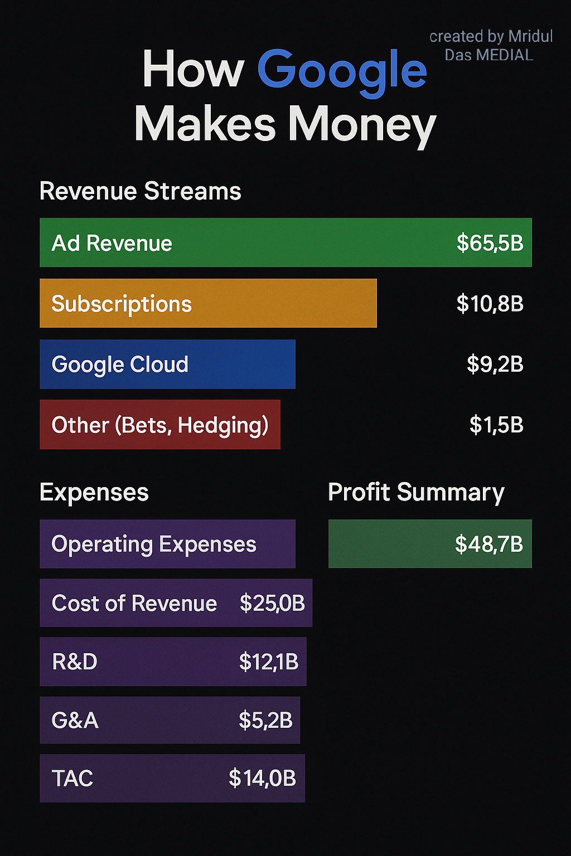
Task: Click the created by Mridul Das credit
Action: [x=490, y=46]
